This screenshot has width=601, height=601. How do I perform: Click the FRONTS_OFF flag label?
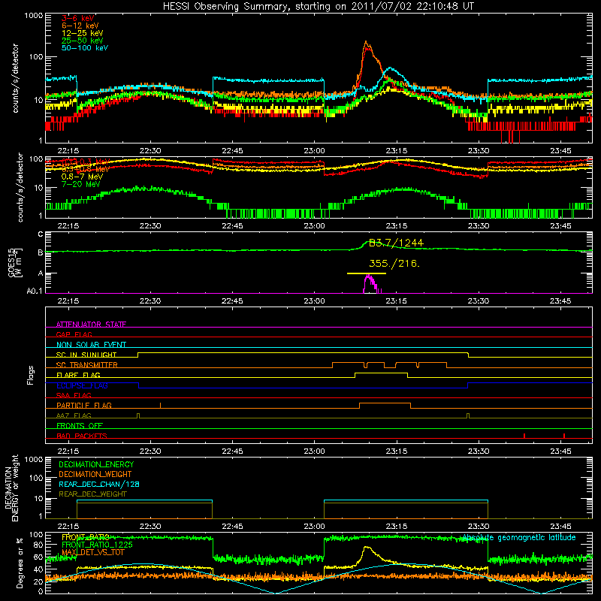[x=80, y=426]
